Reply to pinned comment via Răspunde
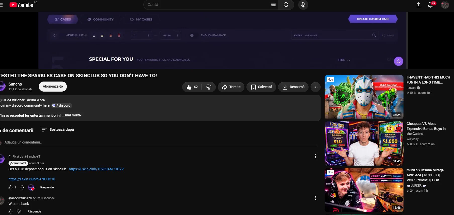This screenshot has width=454, height=215. [x=47, y=187]
